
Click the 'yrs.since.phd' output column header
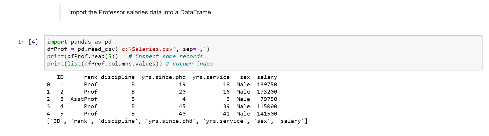pos(164,77)
